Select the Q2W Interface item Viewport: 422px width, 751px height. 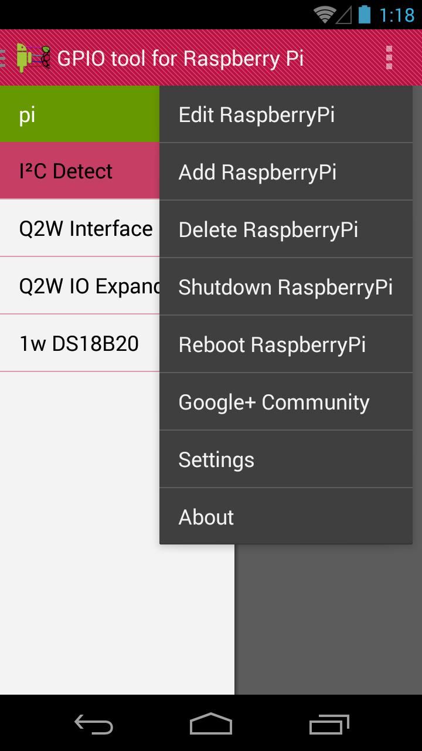click(79, 229)
